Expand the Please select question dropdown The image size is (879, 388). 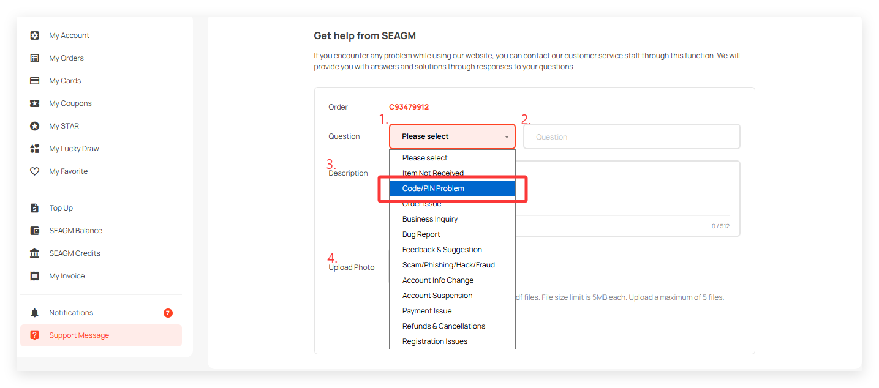tap(452, 136)
